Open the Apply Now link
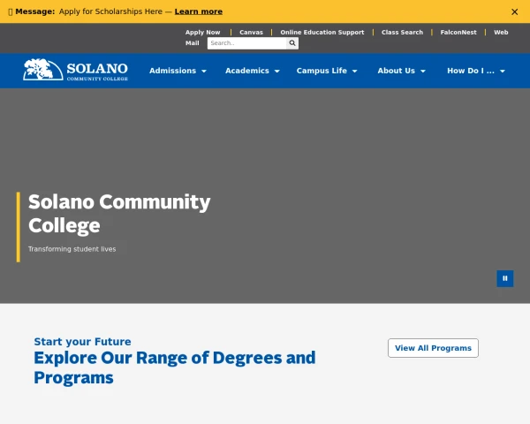 click(202, 33)
